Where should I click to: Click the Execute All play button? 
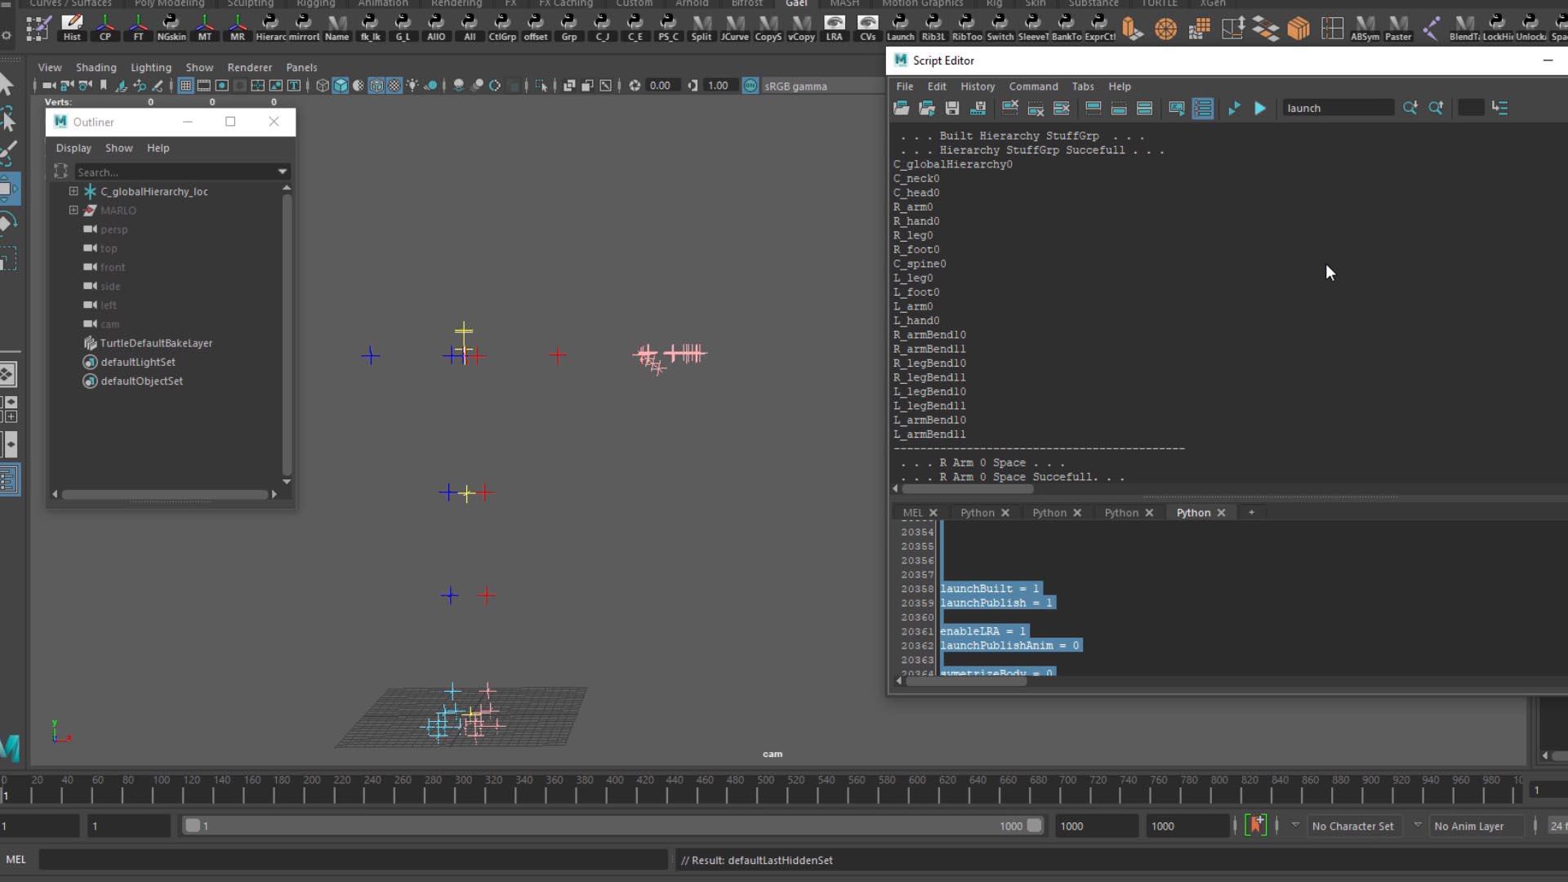[x=1234, y=108]
